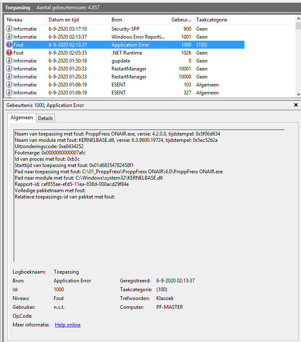The width and height of the screenshot is (301, 342).
Task: Click the event list scrollbar down arrow
Action: pyautogui.click(x=298, y=94)
